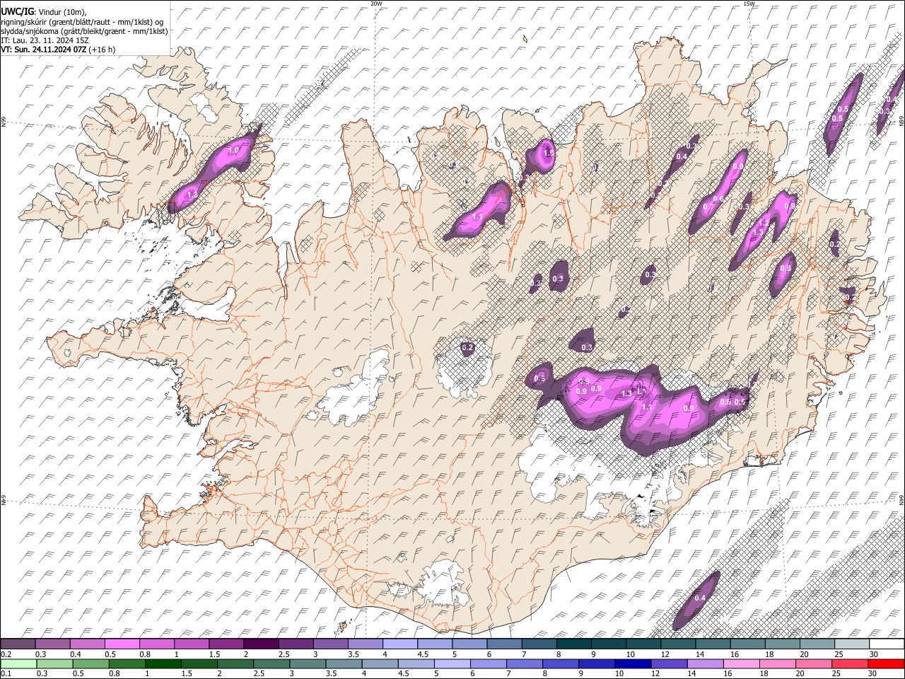Click the 4.5 label under the upper legend
This screenshot has height=679, width=905.
coord(423,654)
